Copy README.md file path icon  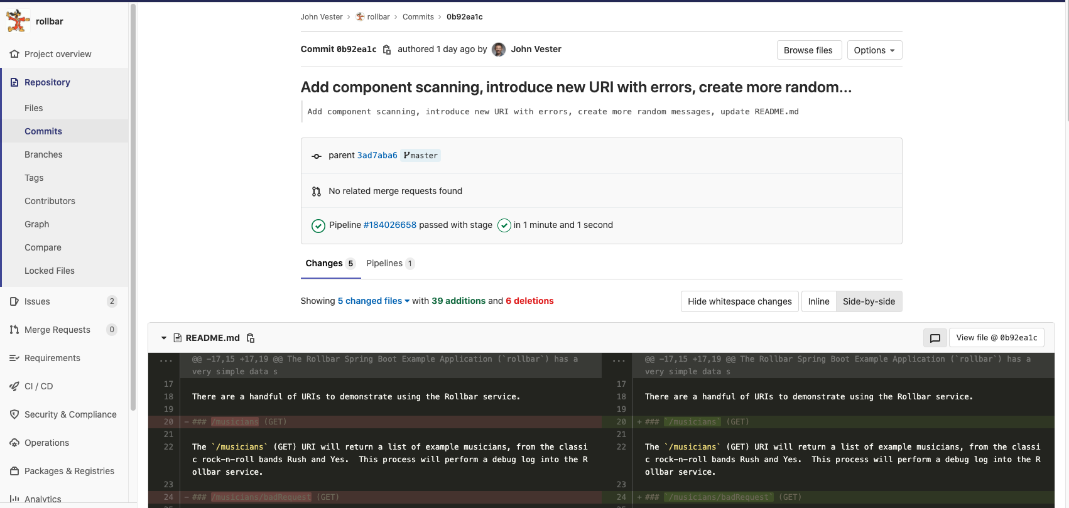tap(251, 338)
